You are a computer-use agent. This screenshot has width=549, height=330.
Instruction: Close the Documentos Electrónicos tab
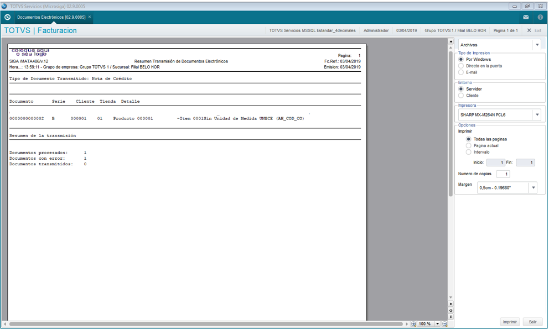(90, 17)
